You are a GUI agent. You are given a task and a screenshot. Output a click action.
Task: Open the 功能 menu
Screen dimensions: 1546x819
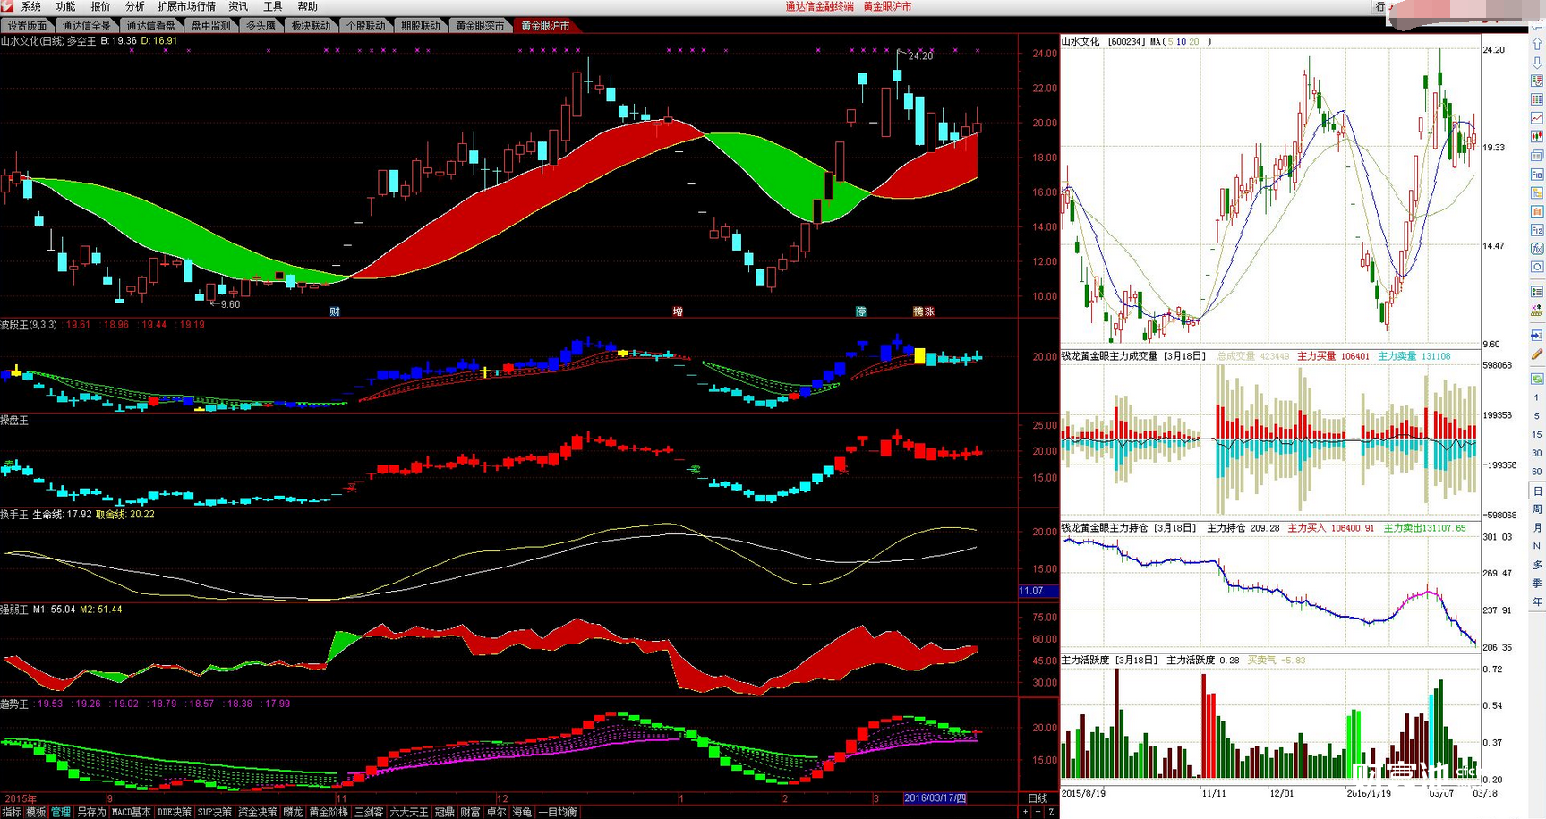65,6
